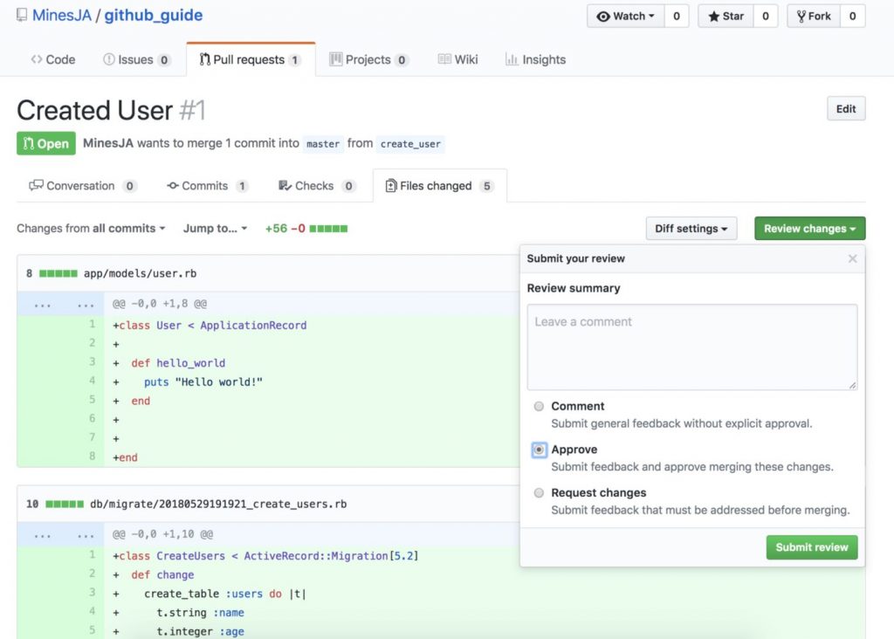The image size is (894, 639).
Task: Click the Conversation speech bubble icon
Action: coord(36,185)
